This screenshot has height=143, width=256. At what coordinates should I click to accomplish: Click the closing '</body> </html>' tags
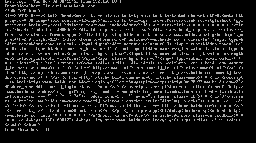[23, 125]
